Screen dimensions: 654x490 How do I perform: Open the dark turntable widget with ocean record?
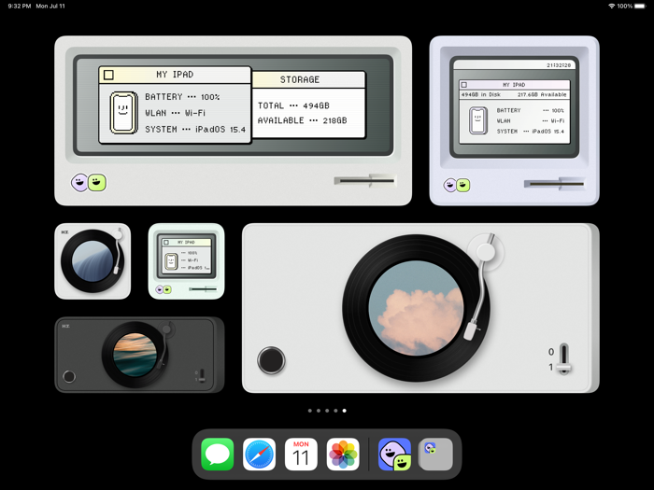click(x=139, y=355)
